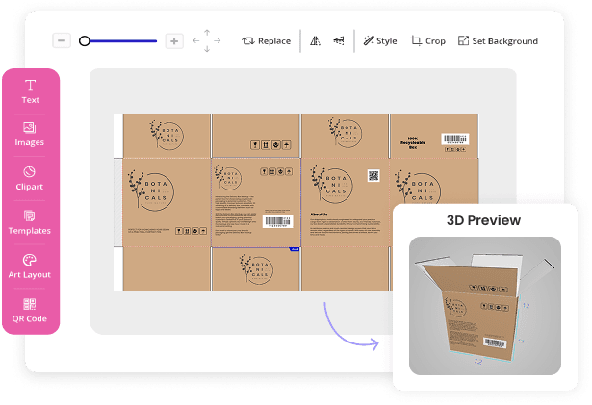Click the zoom out minus button
This screenshot has width=592, height=405.
point(62,40)
